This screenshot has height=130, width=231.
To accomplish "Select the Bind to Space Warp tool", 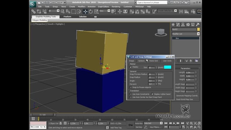I will (44, 11).
